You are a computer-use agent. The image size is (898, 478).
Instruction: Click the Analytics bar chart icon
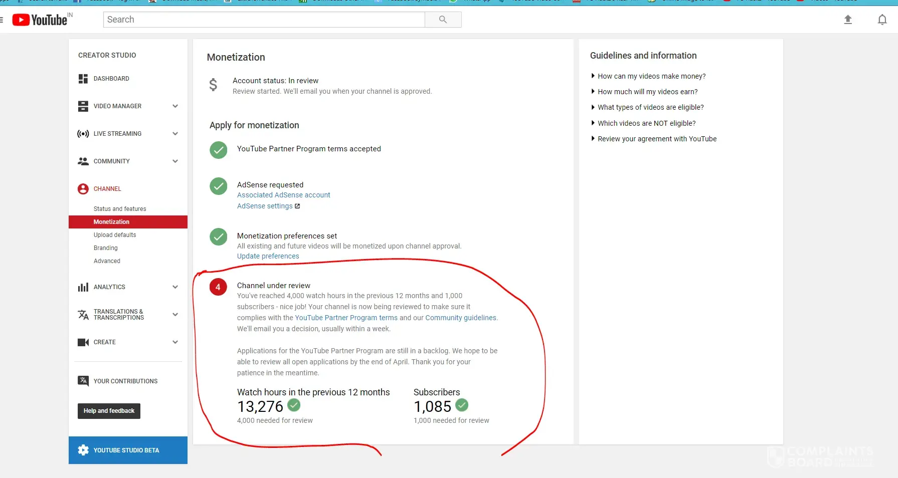83,287
